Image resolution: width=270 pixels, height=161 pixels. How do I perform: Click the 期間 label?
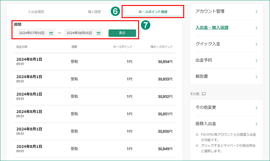click(x=18, y=25)
